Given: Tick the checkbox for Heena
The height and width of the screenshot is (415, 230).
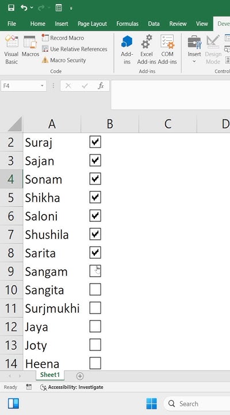Looking at the screenshot, I should [95, 363].
